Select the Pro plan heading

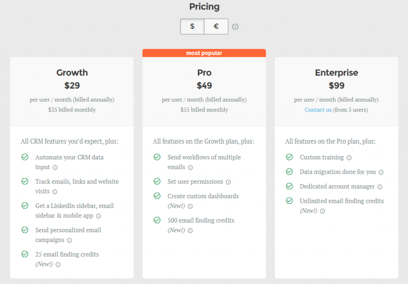[204, 72]
